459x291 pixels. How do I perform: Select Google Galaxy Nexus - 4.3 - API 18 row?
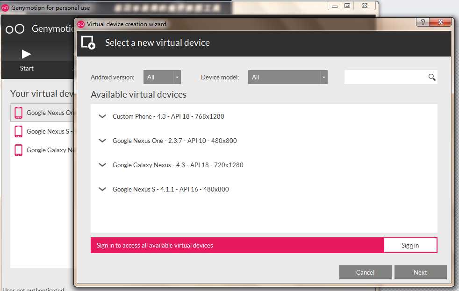tap(264, 165)
